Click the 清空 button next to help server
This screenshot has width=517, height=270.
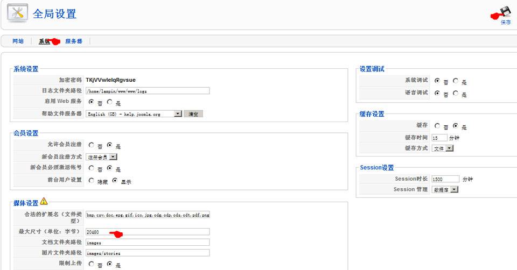click(193, 114)
